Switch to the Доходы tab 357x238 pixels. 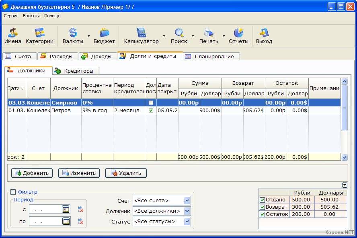pos(98,56)
